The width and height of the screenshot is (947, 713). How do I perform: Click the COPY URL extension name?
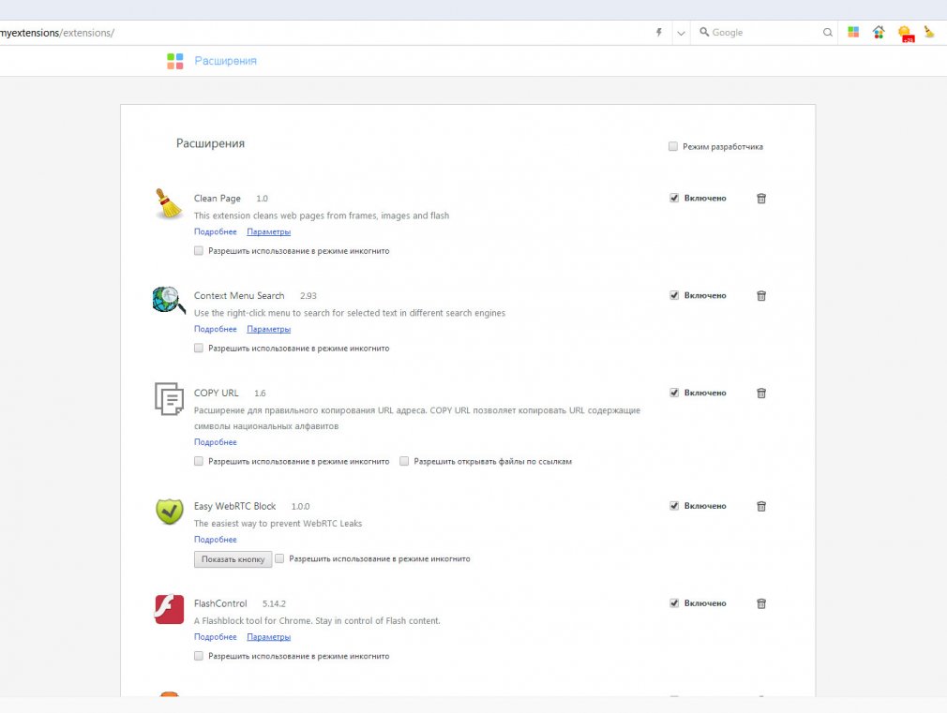[217, 393]
